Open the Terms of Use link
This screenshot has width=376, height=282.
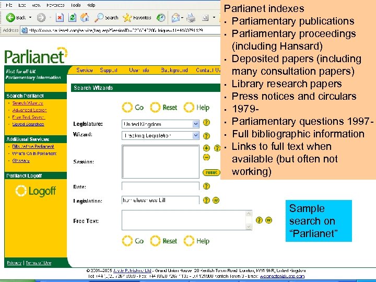coord(39,263)
